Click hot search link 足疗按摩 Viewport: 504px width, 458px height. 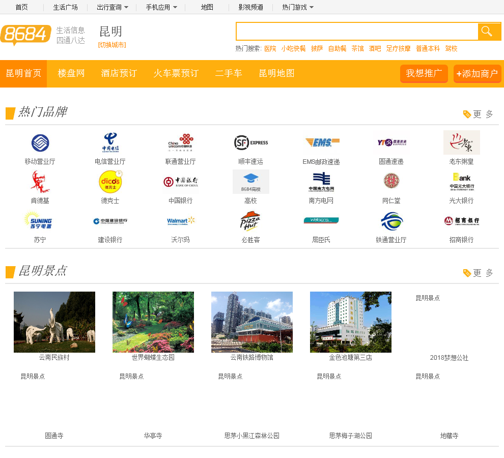pyautogui.click(x=398, y=48)
